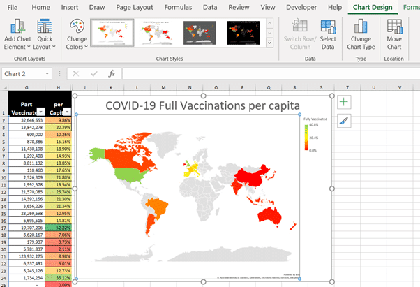Switch to the Developer tab

pyautogui.click(x=301, y=7)
